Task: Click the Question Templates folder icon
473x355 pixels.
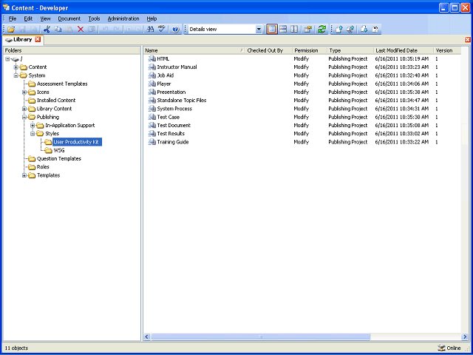Action: (32, 159)
